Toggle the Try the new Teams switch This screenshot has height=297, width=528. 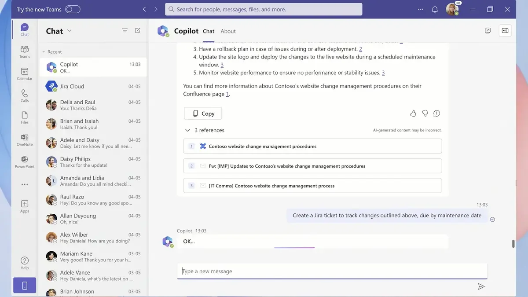tap(73, 9)
